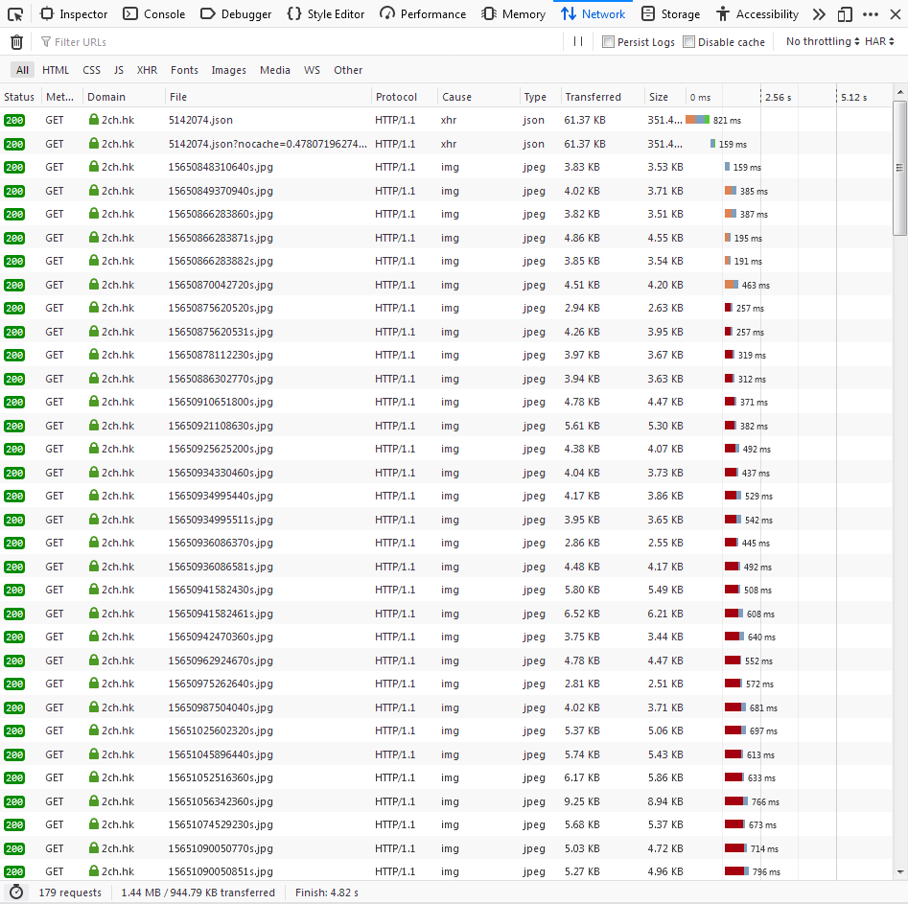Expand hidden panels with the chevron button

pos(819,13)
